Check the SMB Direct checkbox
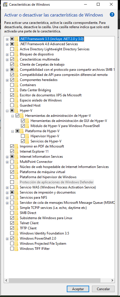120x297 pixels. [12, 213]
